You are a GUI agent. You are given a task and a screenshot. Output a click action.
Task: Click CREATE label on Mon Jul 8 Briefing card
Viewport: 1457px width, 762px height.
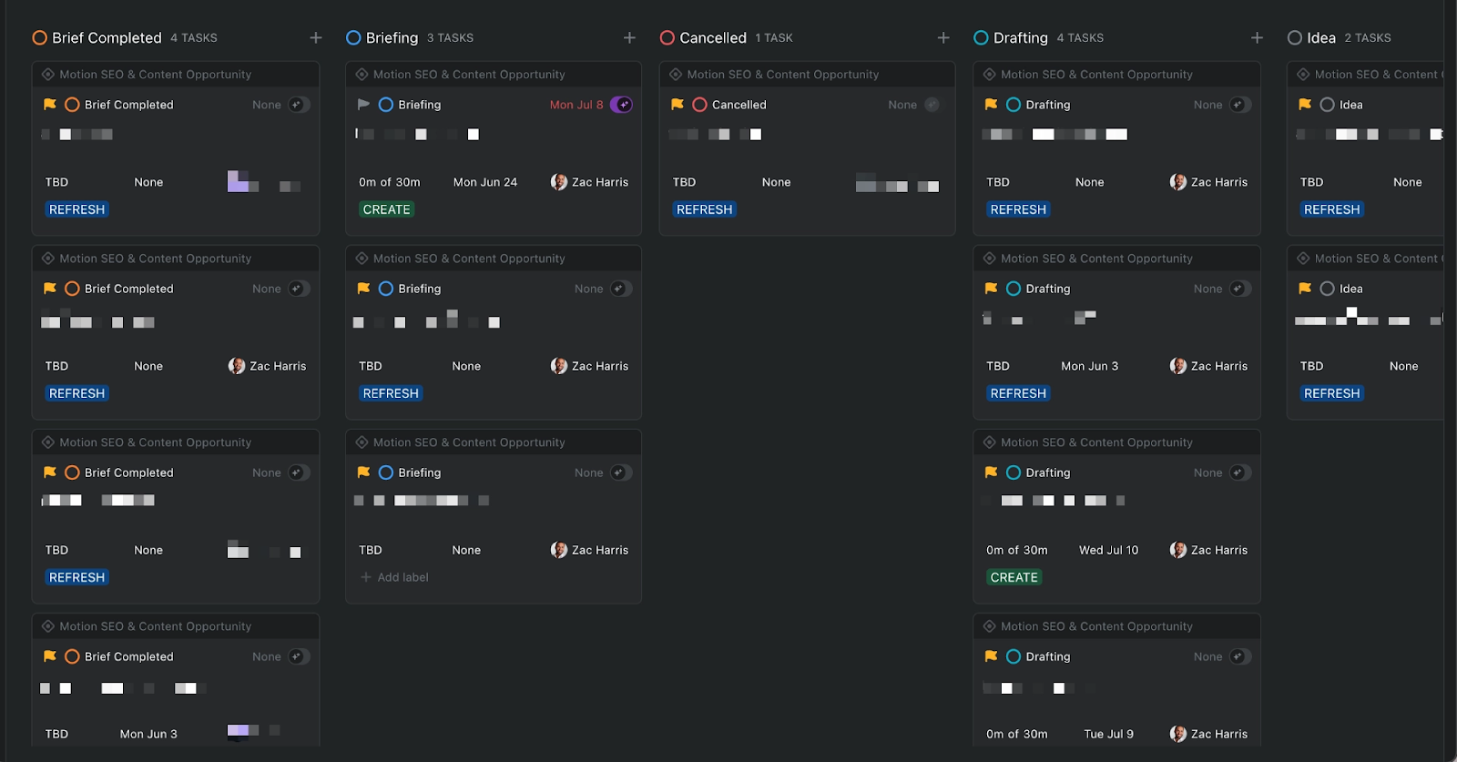point(386,209)
